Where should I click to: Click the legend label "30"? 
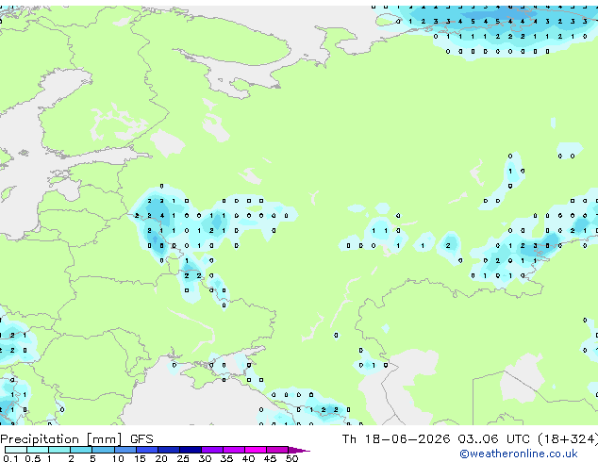(x=205, y=458)
